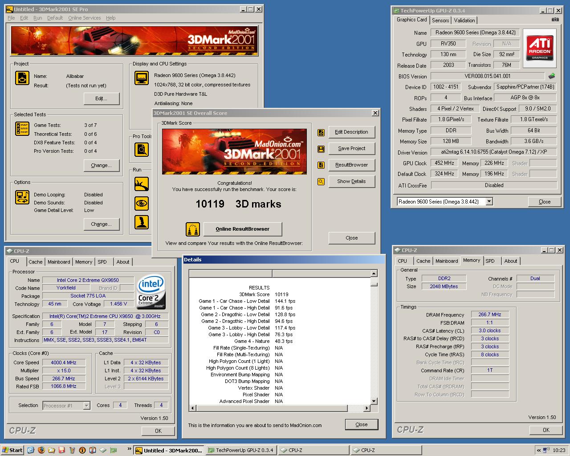Open the GPU selection dropdown in GPU-Z

pyautogui.click(x=489, y=202)
